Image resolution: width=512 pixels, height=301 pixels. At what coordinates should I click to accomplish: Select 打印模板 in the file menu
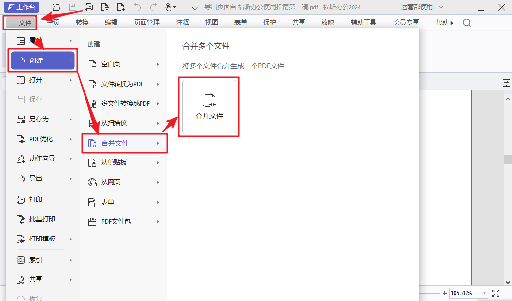(x=43, y=239)
